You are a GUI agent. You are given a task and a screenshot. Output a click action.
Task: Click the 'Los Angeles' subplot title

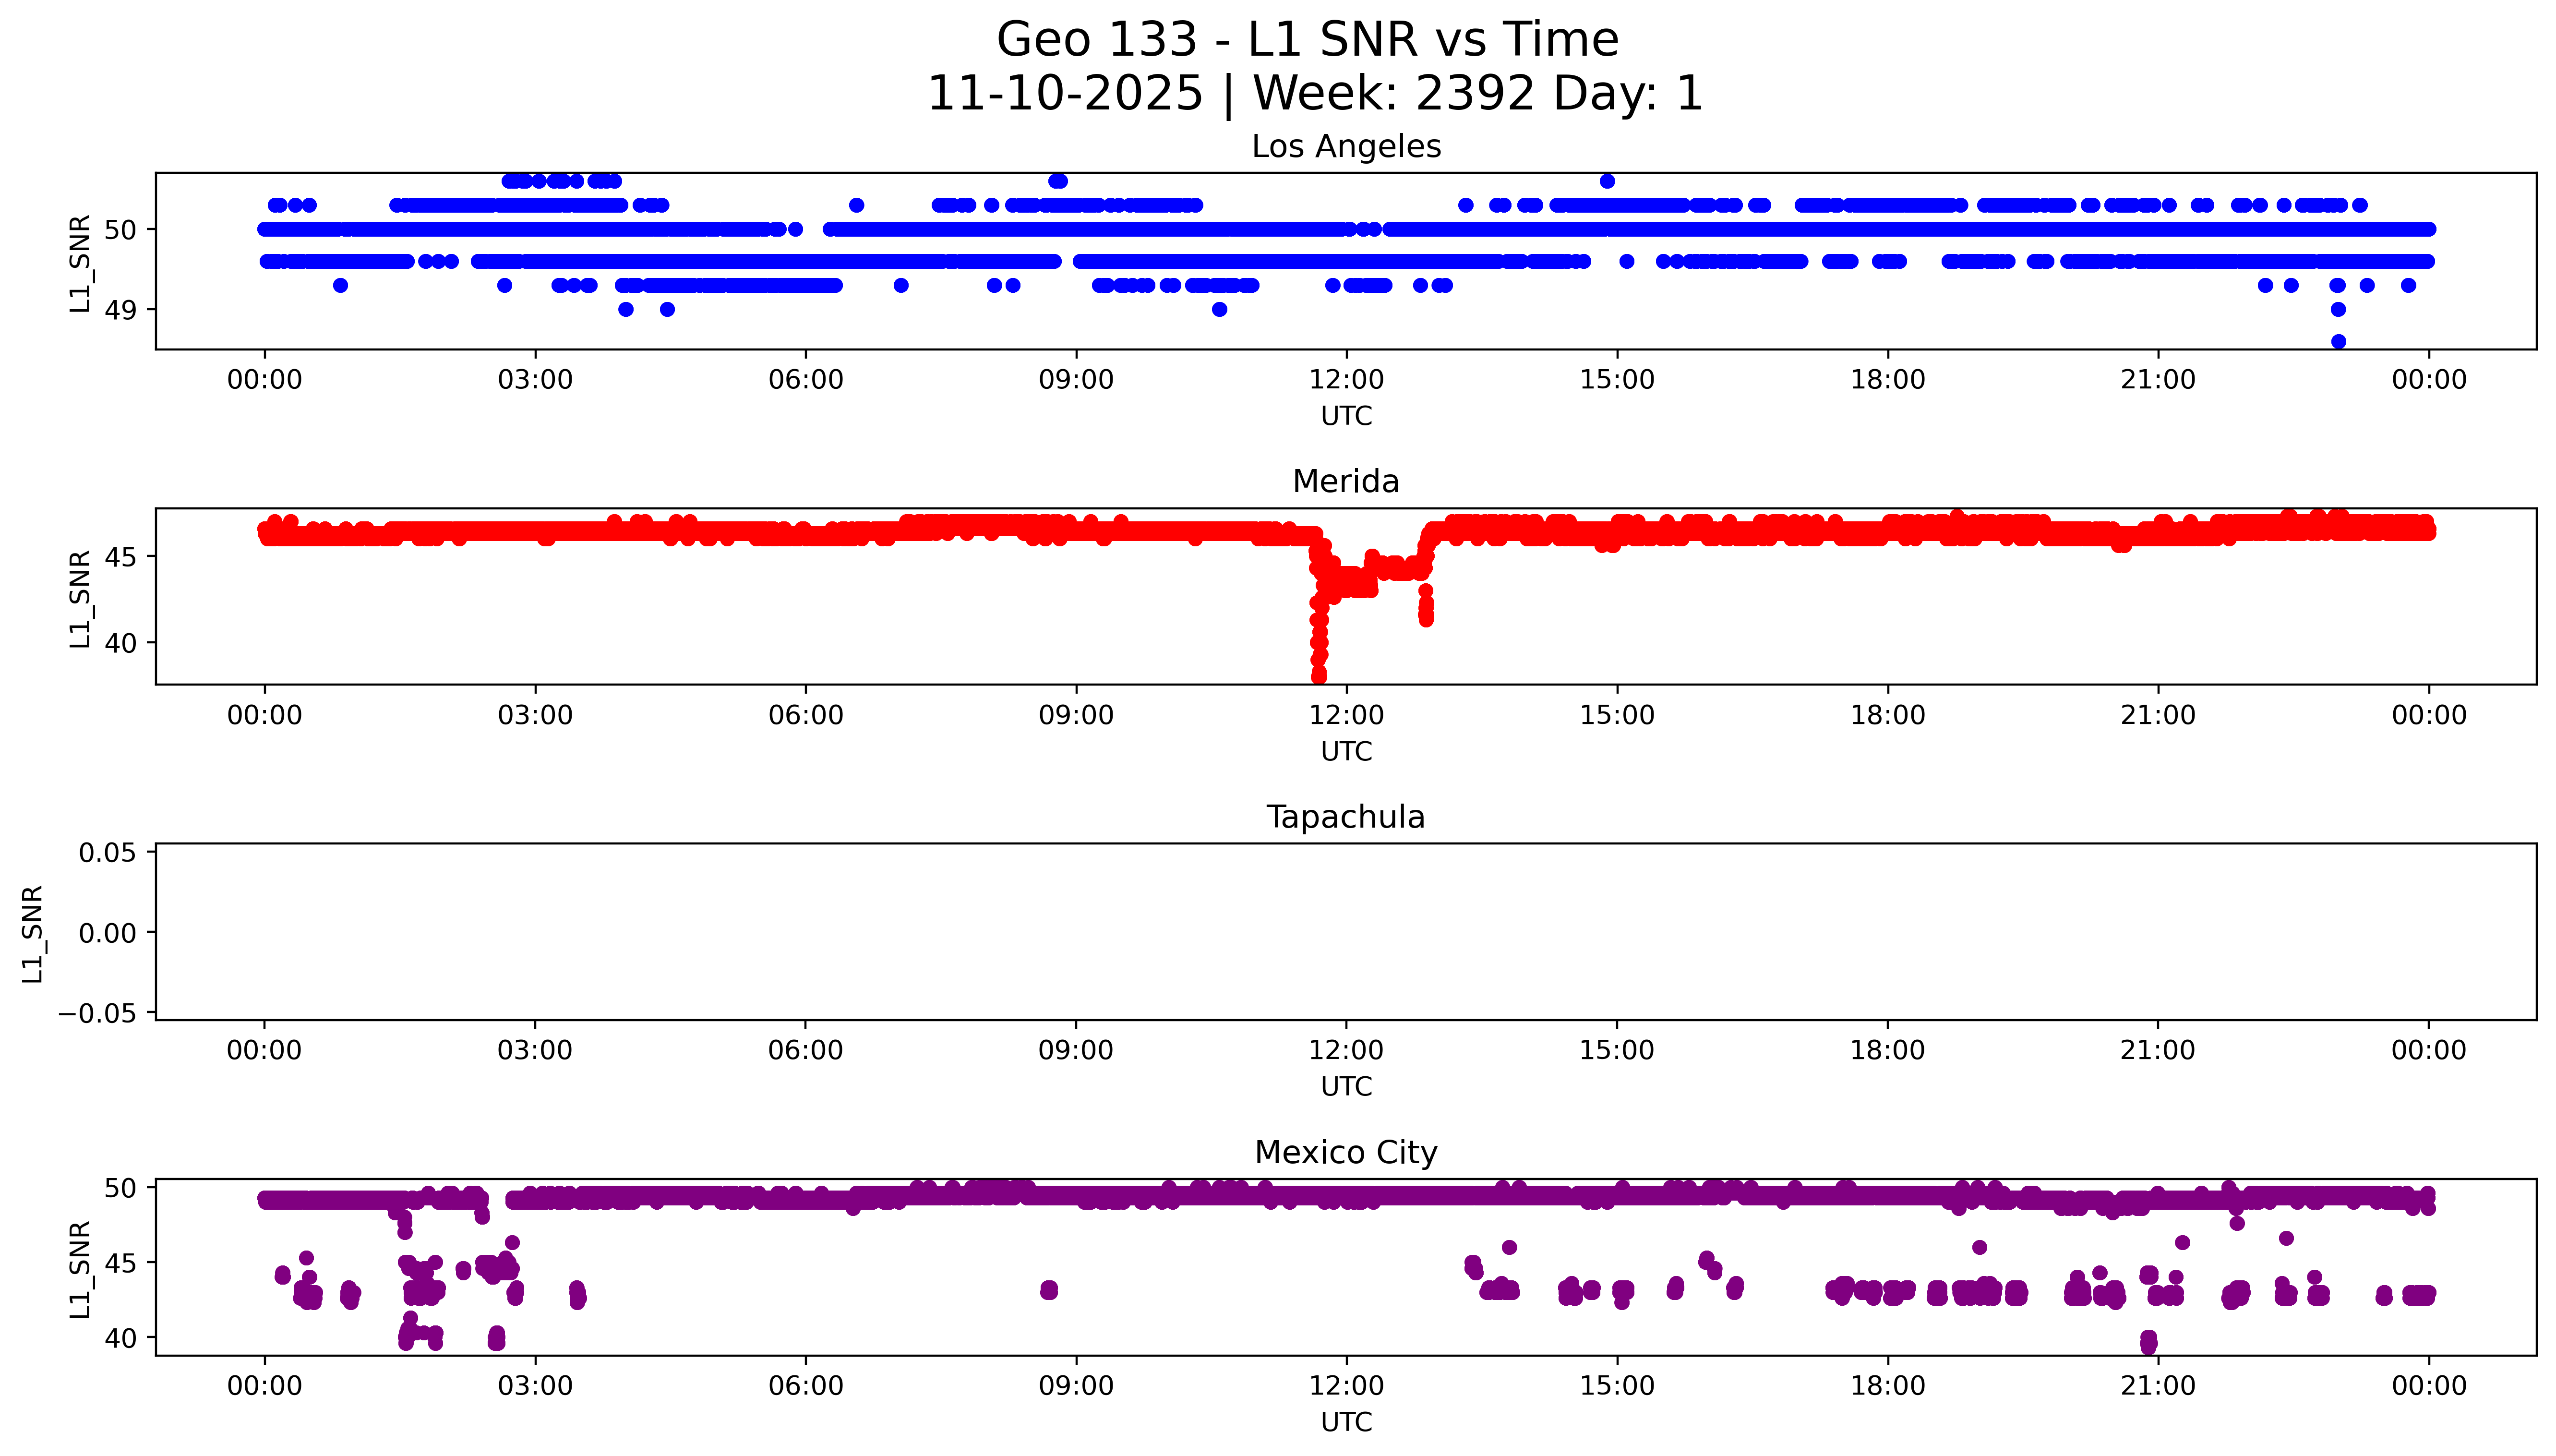click(x=1345, y=146)
